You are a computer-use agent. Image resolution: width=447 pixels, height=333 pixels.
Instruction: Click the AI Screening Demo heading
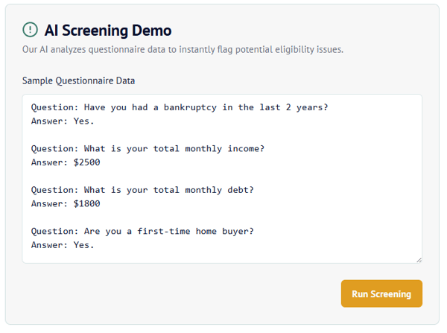pyautogui.click(x=108, y=31)
